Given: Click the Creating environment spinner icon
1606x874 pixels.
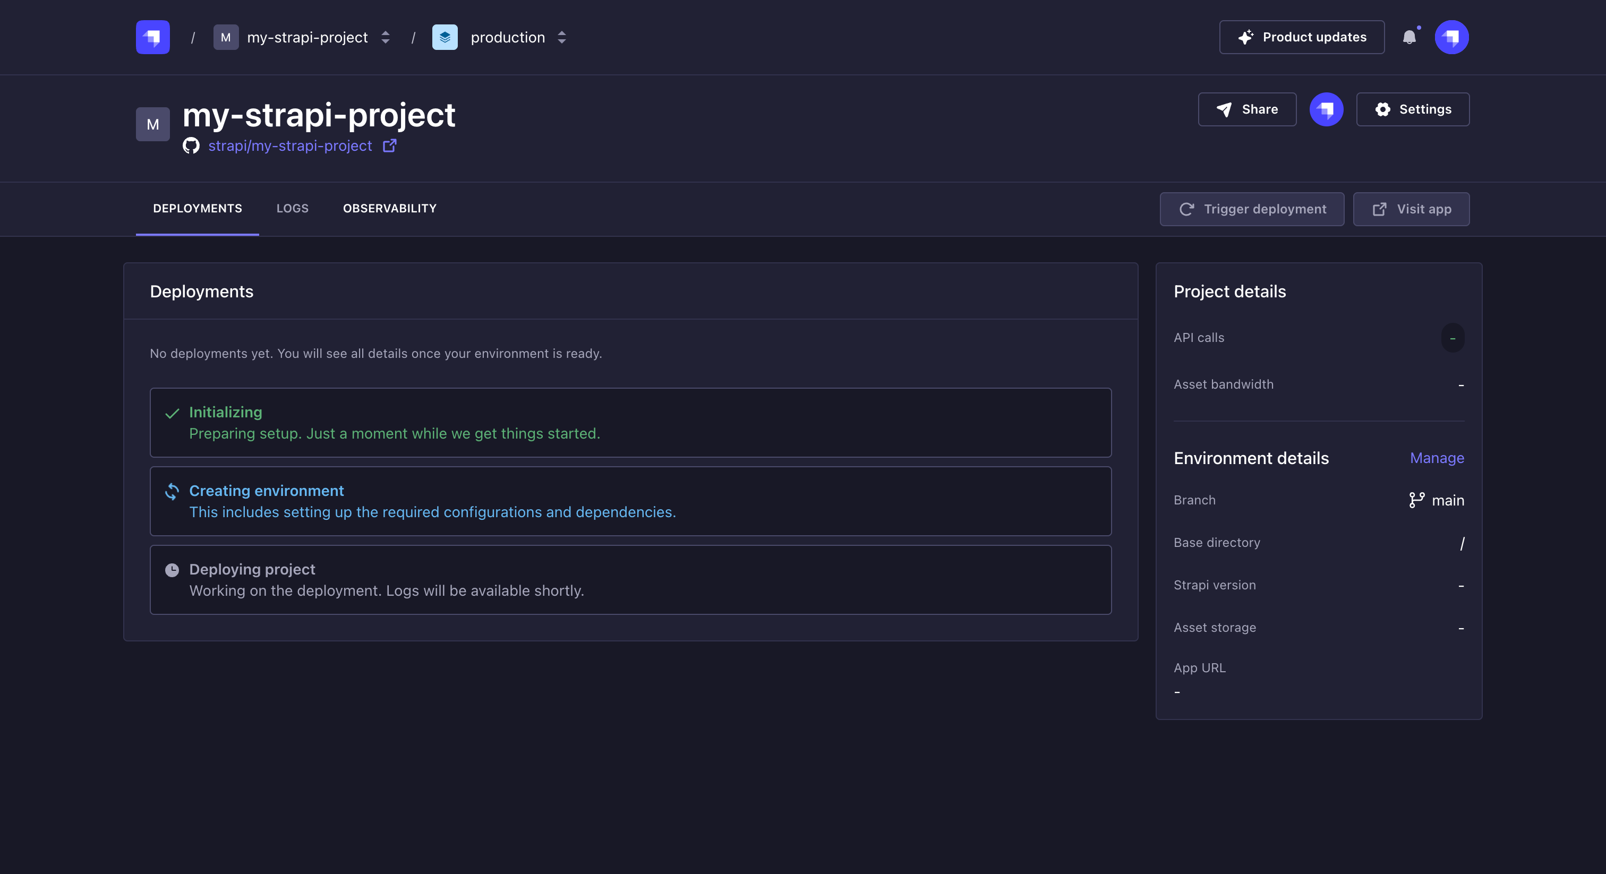Looking at the screenshot, I should tap(172, 491).
